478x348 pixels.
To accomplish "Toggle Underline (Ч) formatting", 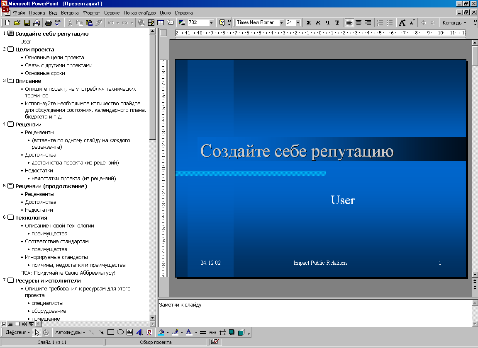I will [328, 22].
